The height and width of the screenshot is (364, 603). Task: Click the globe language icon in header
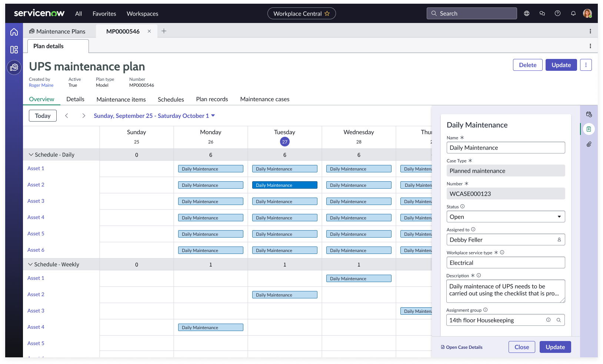527,13
